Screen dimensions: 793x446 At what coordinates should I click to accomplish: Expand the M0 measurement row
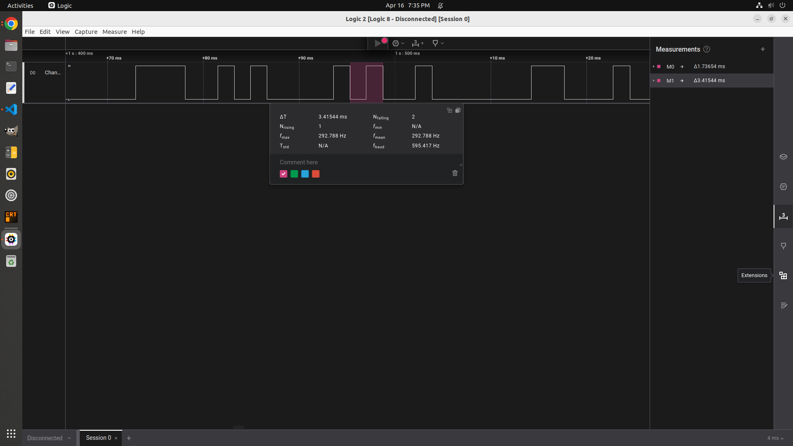[x=653, y=66]
